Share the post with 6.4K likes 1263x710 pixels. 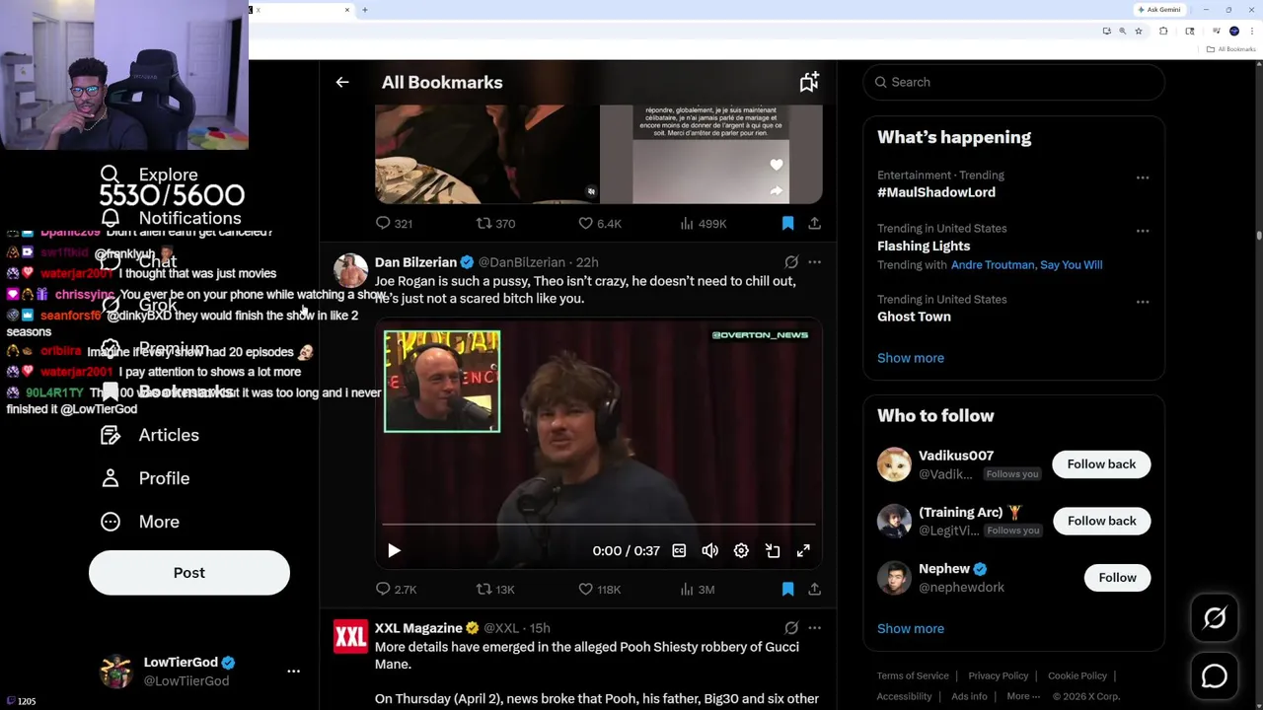point(814,224)
